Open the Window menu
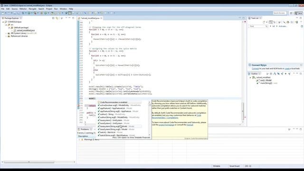The height and width of the screenshot is (171, 304). [x=63, y=9]
